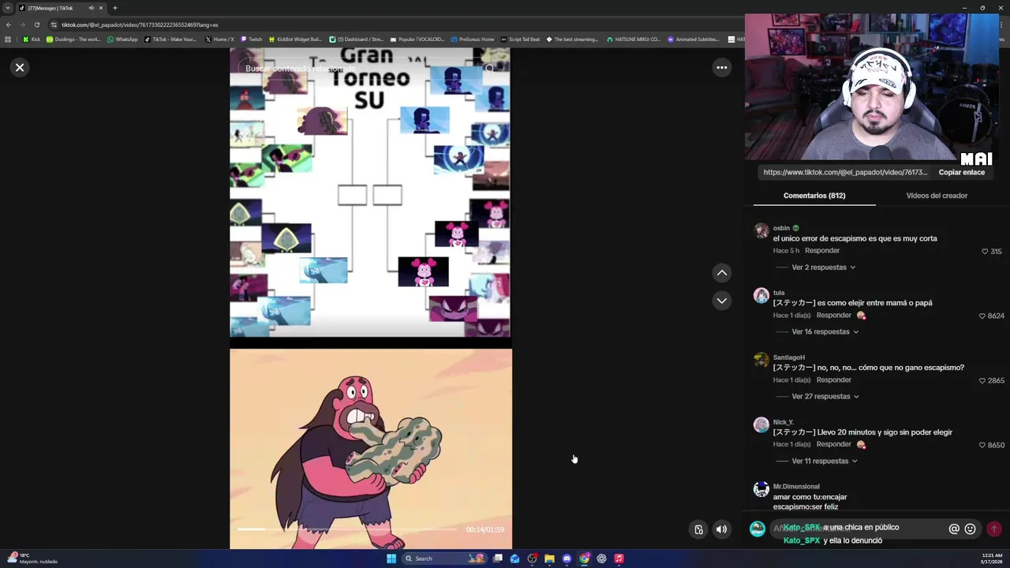Screen dimensions: 1010x568
Task: Open tula's profile avatar
Action: 761,296
